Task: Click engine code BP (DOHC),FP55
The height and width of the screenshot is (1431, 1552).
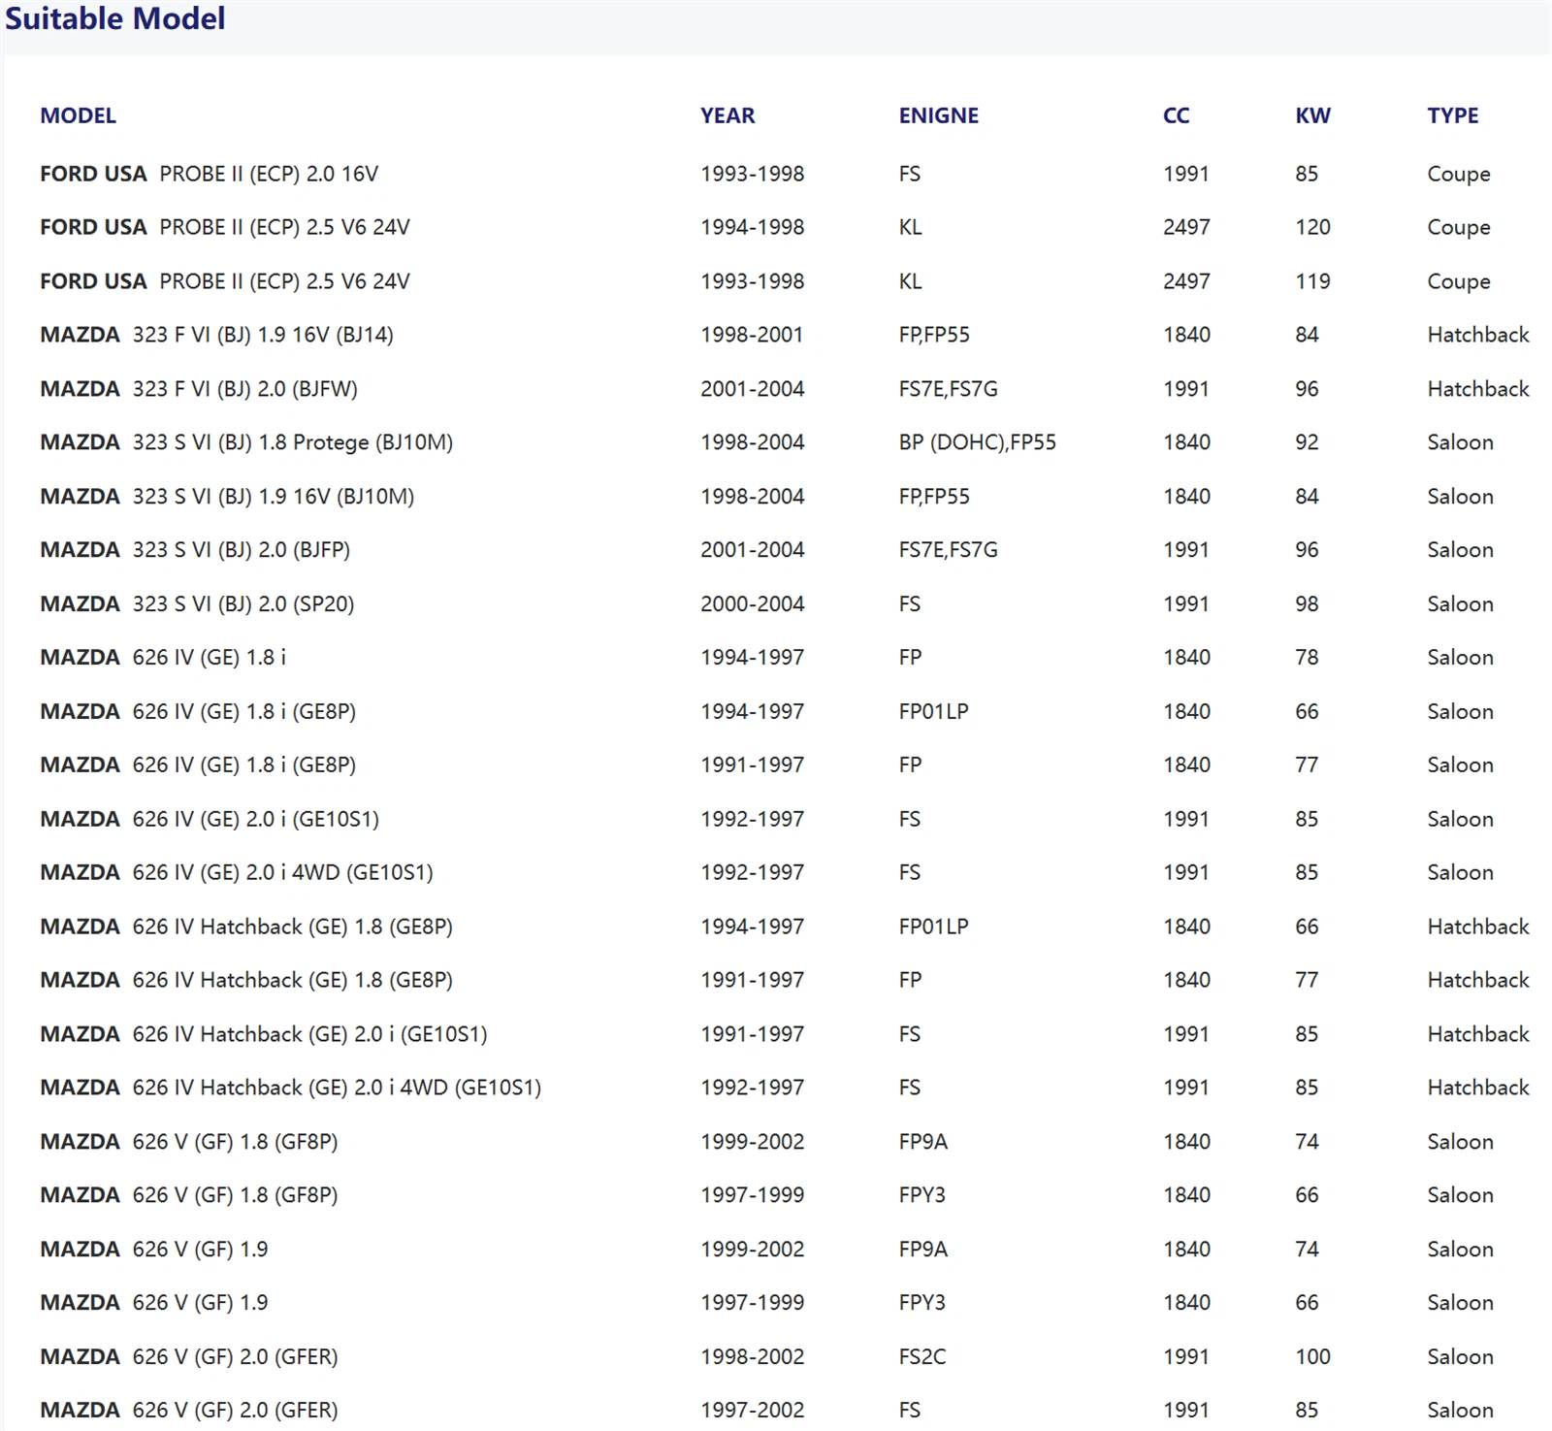Action: point(977,442)
